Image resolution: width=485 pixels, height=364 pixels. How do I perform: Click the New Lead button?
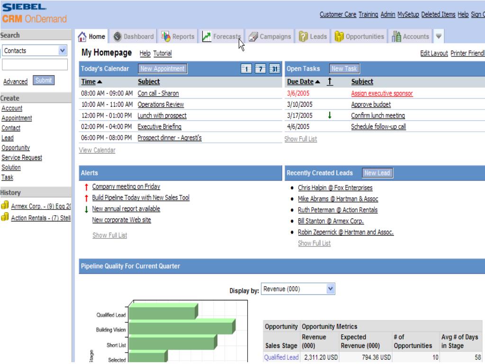(377, 173)
